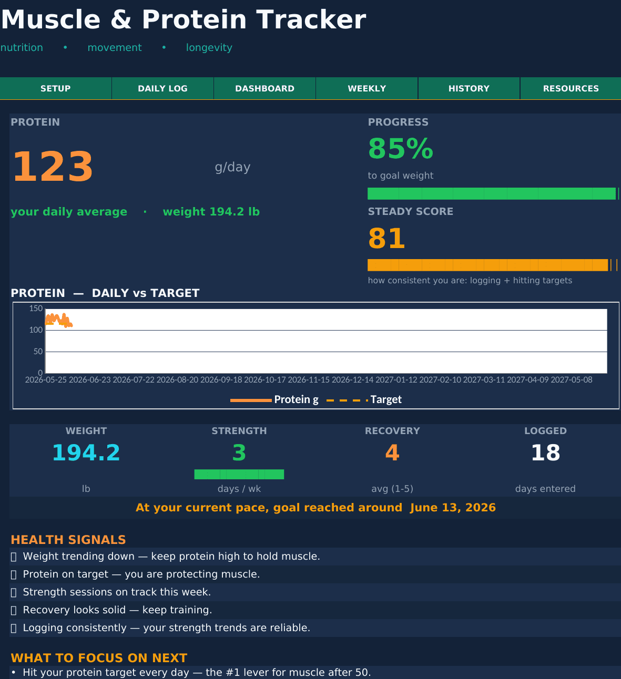Viewport: 621px width, 679px height.
Task: Click the 'PROTEIN — DAILY vs TARGET' chart title
Action: point(105,293)
